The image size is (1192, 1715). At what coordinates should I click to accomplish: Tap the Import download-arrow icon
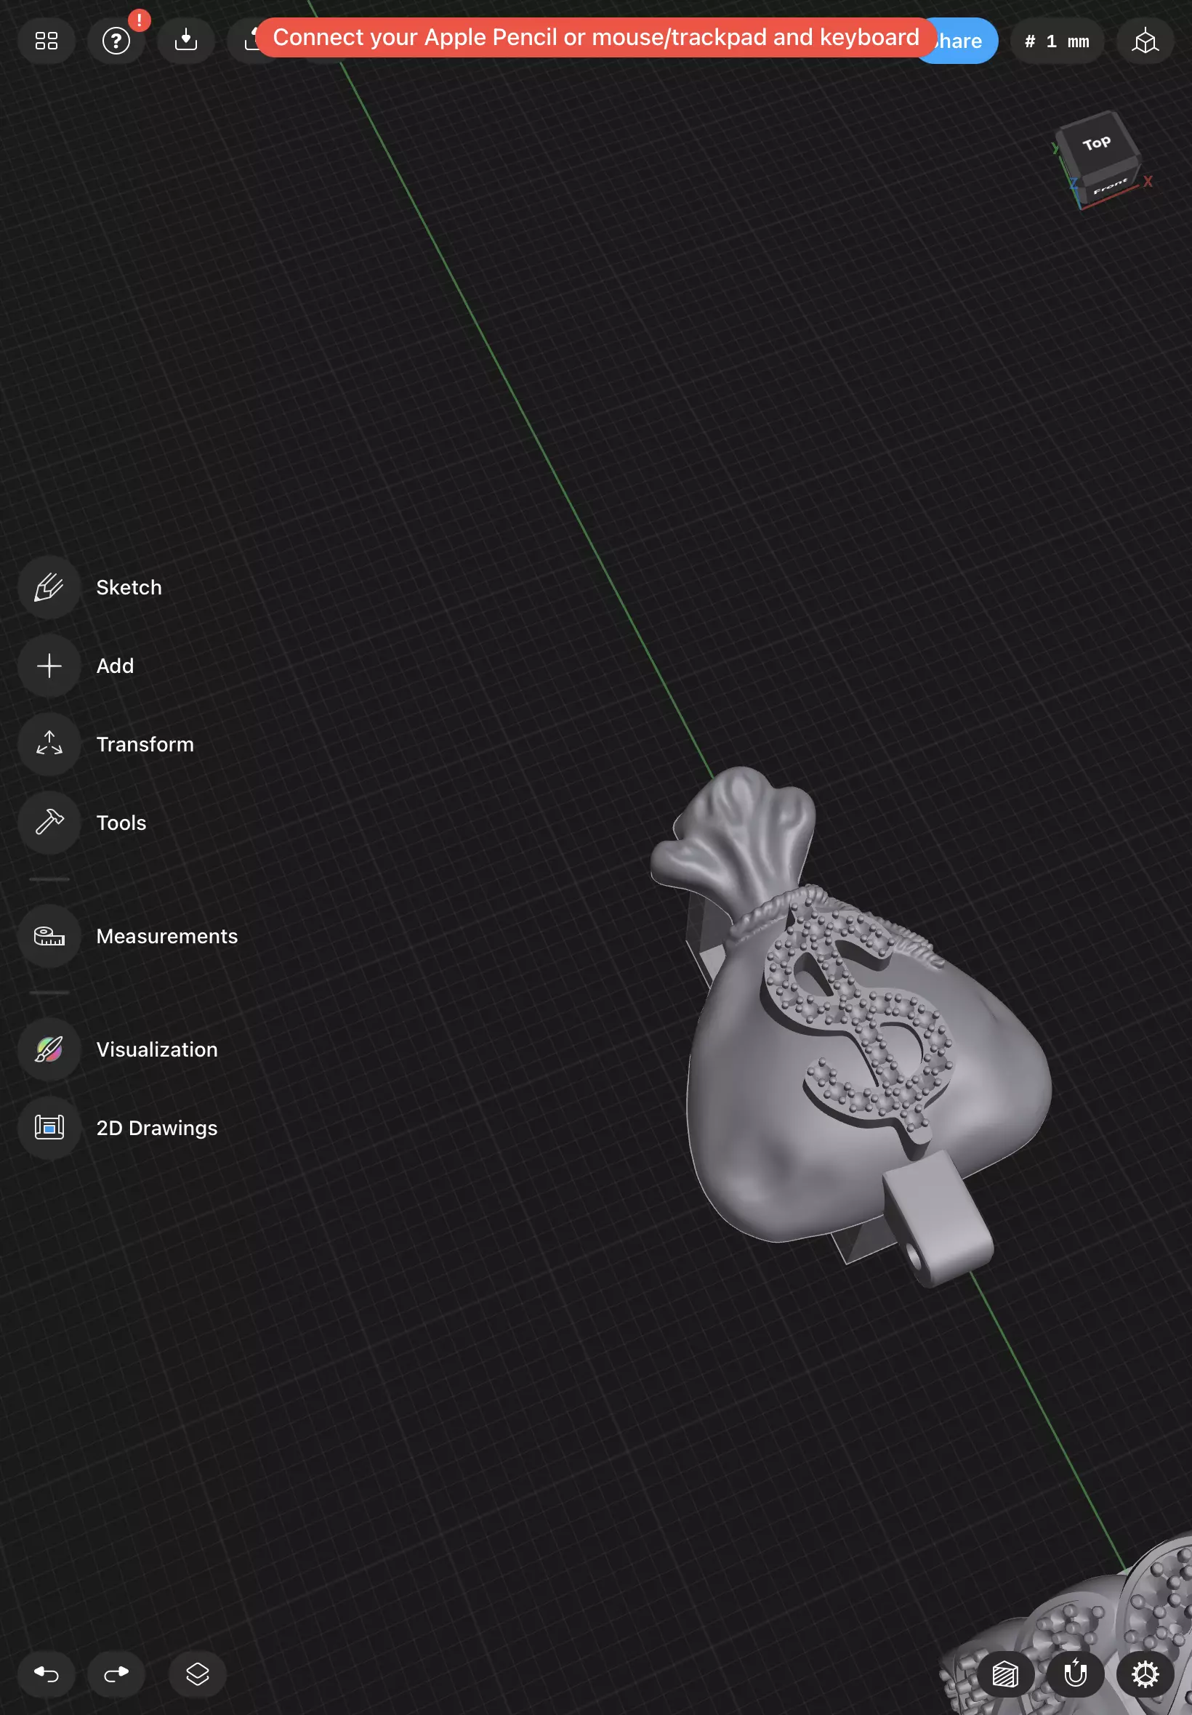point(186,41)
